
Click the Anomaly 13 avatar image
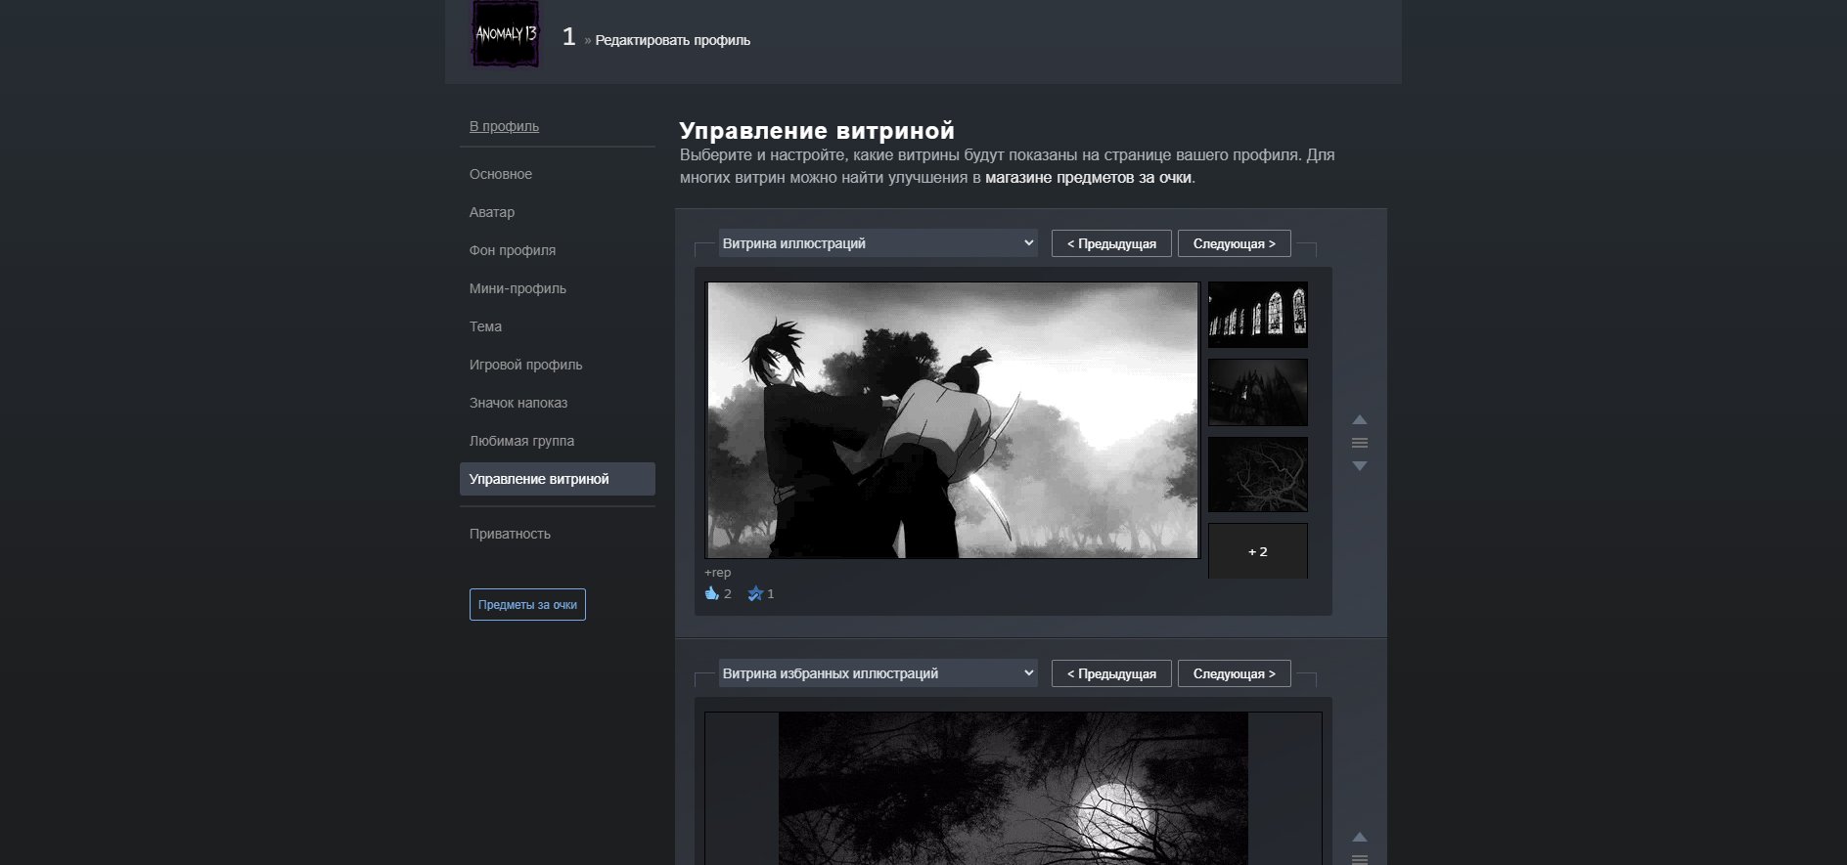click(505, 34)
